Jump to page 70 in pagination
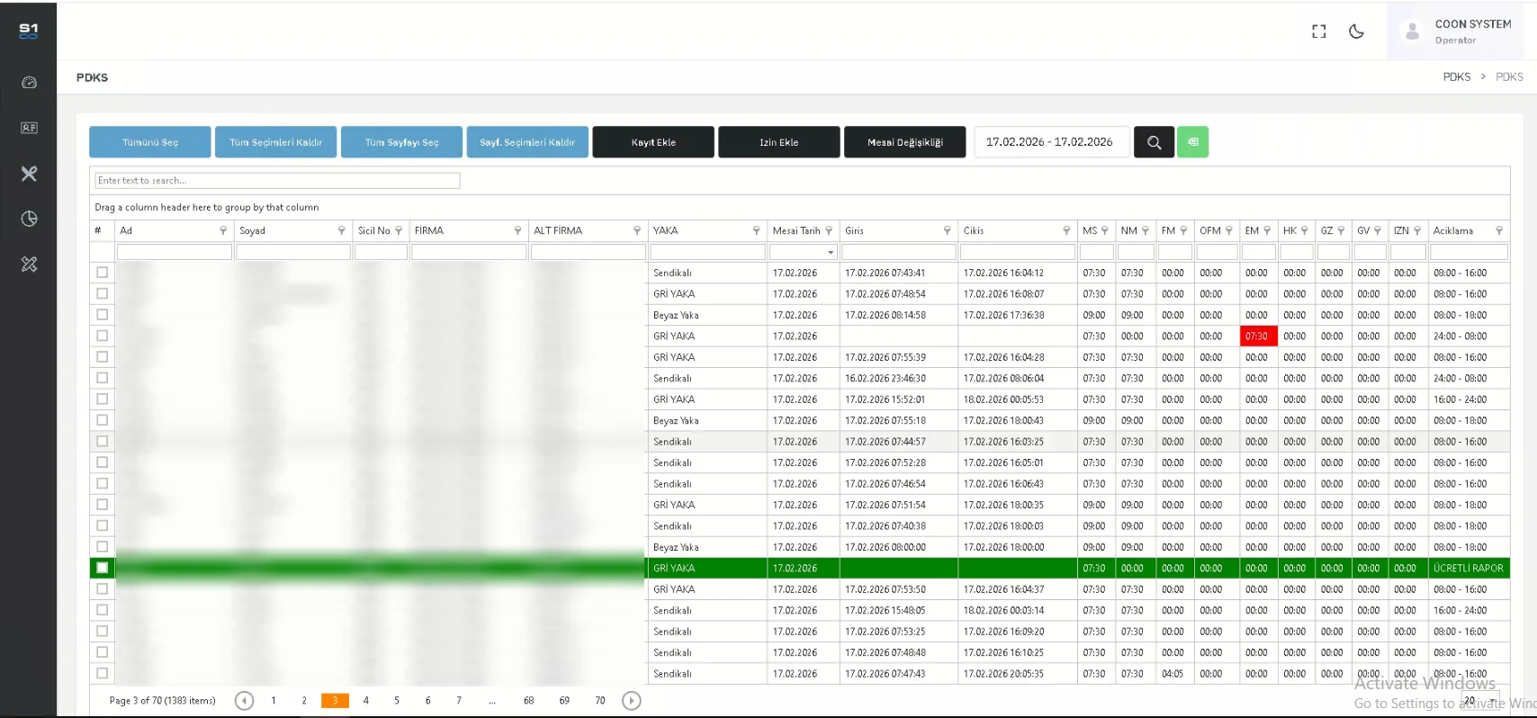 coord(600,701)
